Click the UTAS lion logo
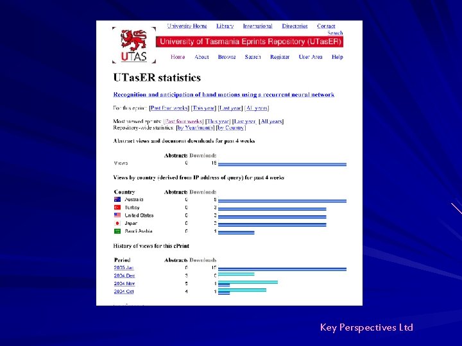This screenshot has height=346, width=462. [133, 45]
